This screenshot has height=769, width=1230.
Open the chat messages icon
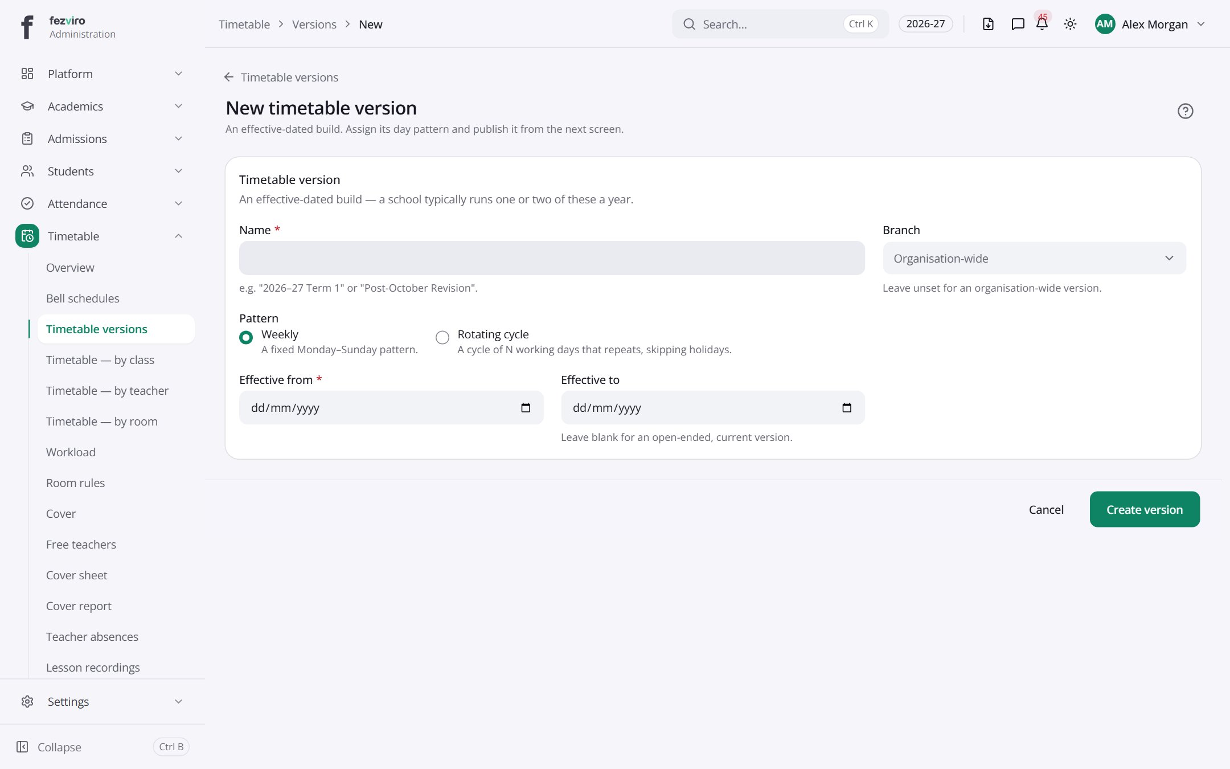click(1018, 24)
